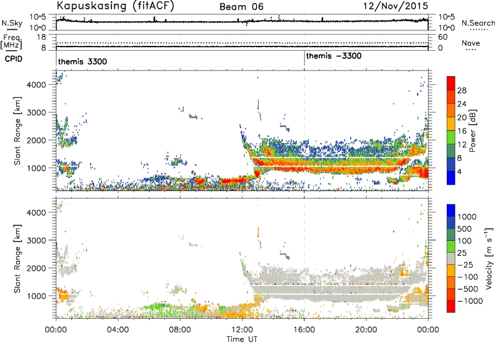Click the power panel 'Slant Range [km]' label

tap(17, 131)
